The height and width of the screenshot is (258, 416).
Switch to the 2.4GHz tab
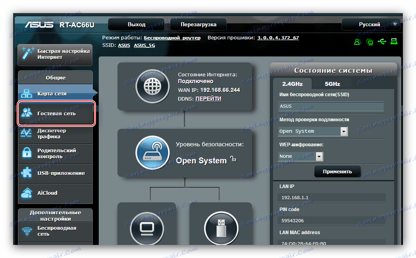292,84
